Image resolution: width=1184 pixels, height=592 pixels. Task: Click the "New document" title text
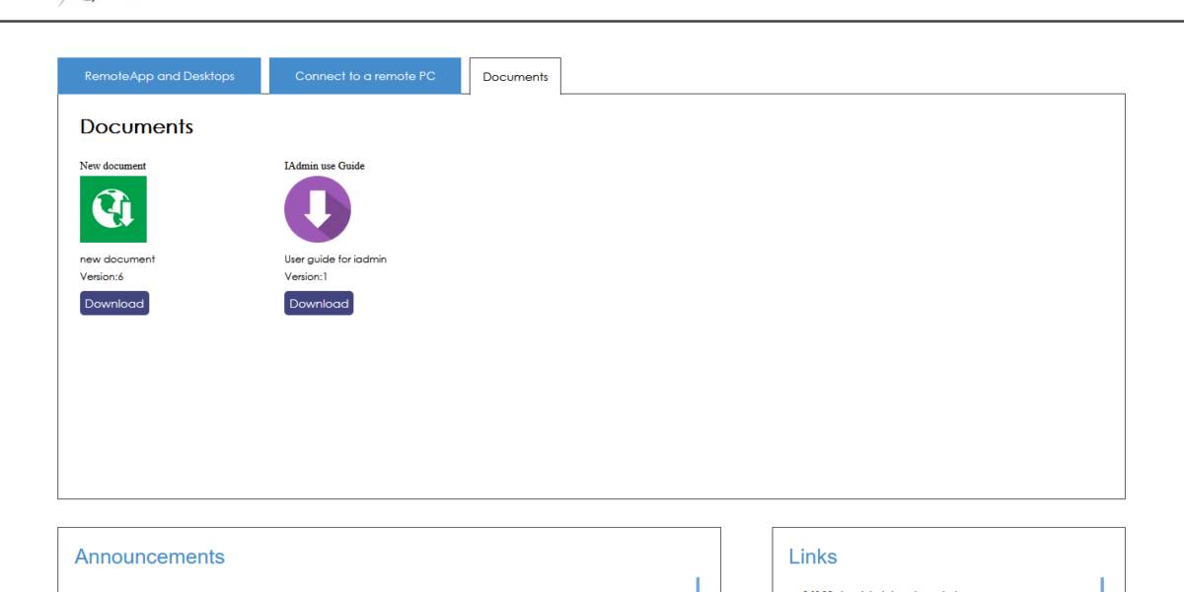point(112,166)
